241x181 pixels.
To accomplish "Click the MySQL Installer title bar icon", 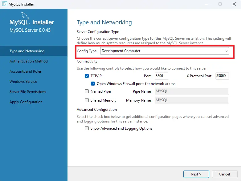I will (5, 4).
